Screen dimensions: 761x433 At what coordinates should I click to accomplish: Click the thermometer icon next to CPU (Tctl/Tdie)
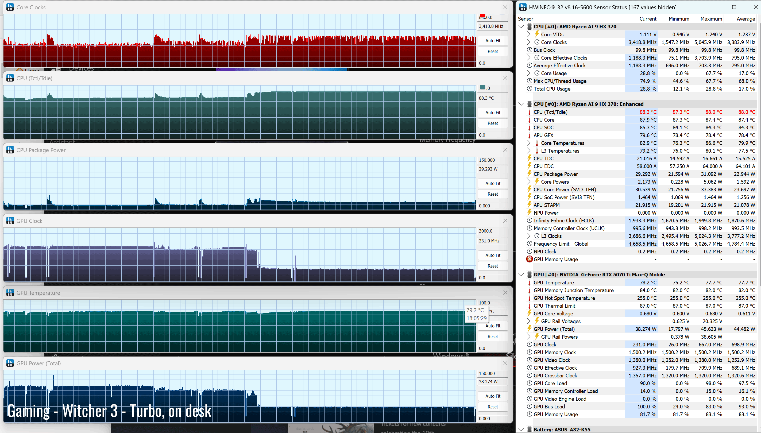click(x=529, y=112)
